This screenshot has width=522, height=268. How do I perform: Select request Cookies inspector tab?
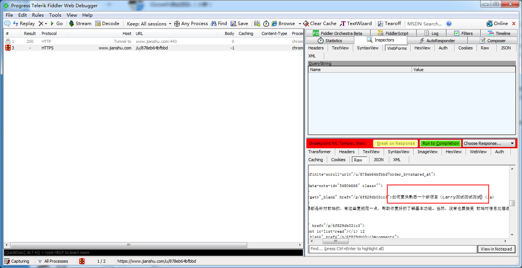point(465,48)
